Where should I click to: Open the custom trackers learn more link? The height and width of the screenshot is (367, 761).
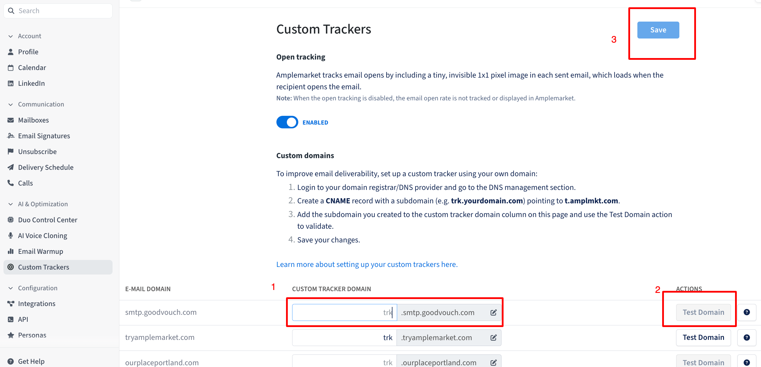pyautogui.click(x=367, y=264)
